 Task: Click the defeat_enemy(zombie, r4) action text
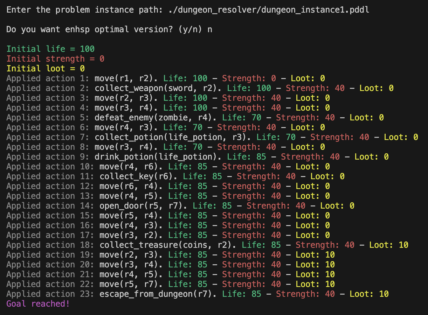156,118
